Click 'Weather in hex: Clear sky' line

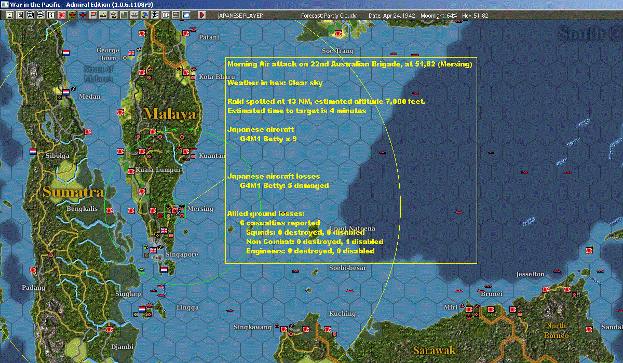pyautogui.click(x=275, y=83)
